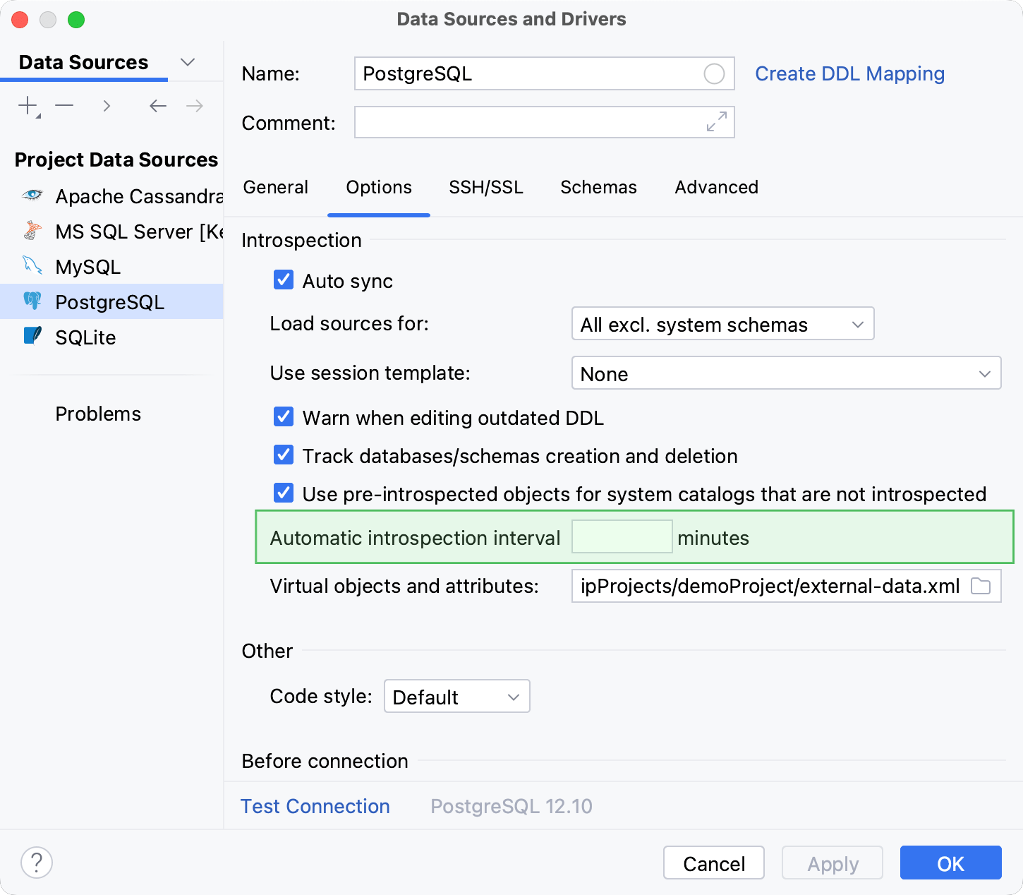The image size is (1023, 895).
Task: Click the PostgreSQL 12.10 version text
Action: tap(511, 806)
